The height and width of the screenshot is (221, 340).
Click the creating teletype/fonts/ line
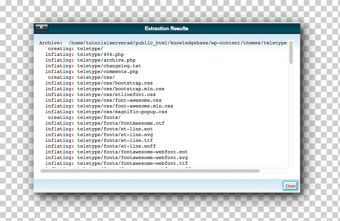(x=84, y=117)
